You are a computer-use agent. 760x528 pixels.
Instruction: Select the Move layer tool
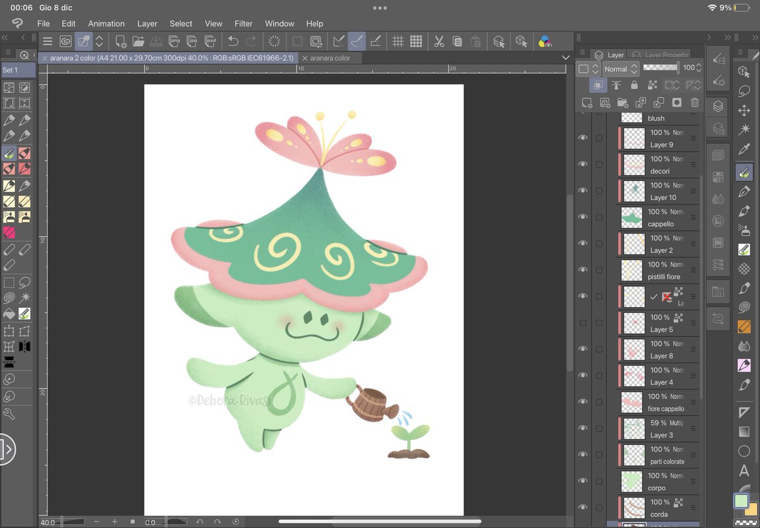[x=744, y=110]
